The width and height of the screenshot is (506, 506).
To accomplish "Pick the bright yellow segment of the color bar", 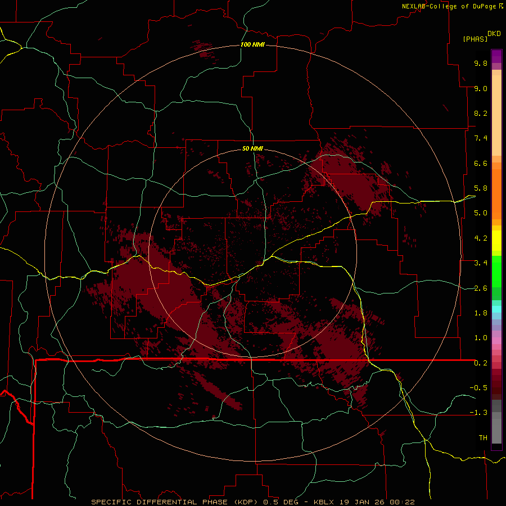I will [x=496, y=241].
